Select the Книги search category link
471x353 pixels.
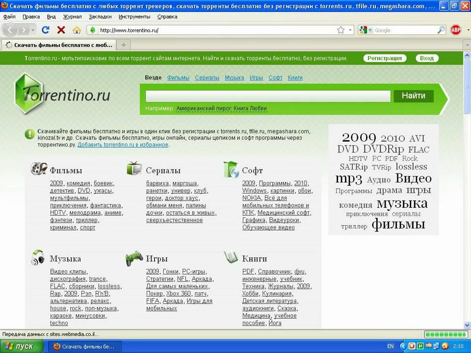coord(295,77)
